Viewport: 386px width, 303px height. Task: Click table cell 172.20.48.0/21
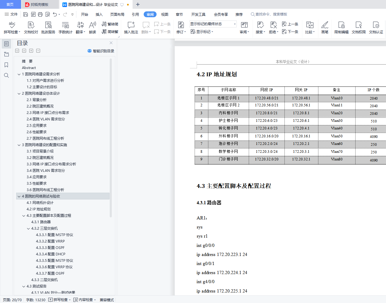[267, 98]
